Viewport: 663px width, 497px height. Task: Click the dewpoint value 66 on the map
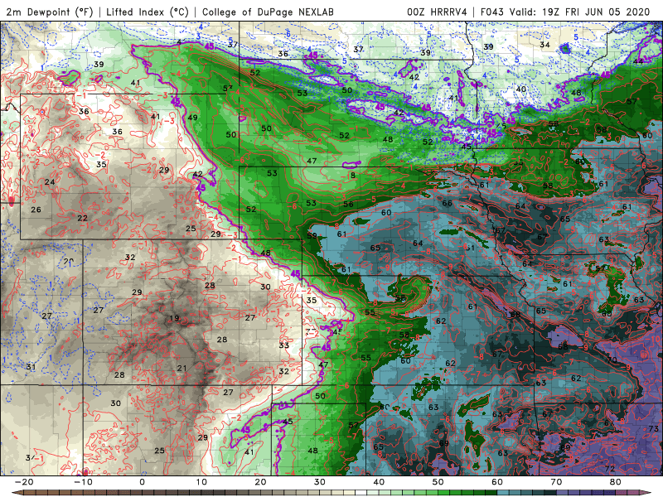pos(447,203)
